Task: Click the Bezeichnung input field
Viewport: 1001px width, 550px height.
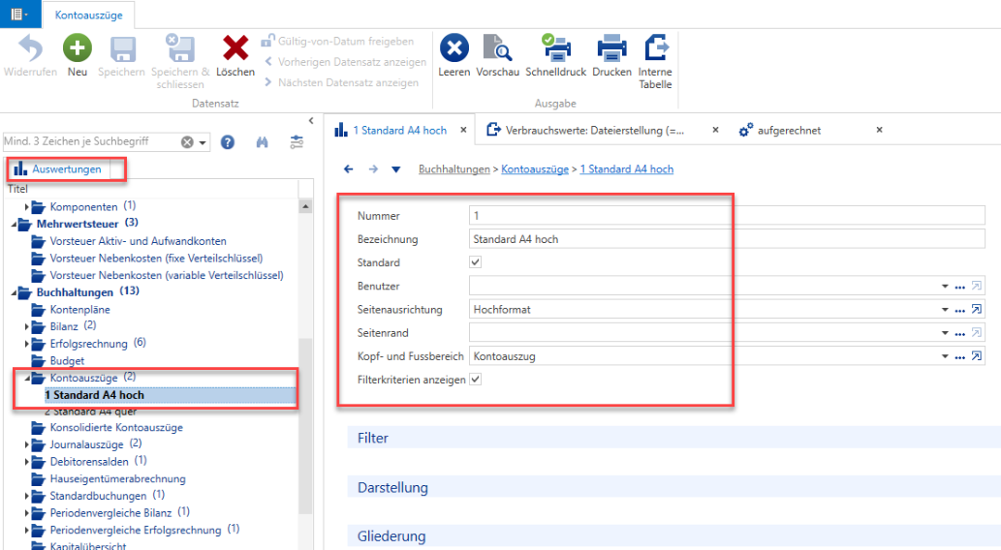Action: click(x=727, y=239)
